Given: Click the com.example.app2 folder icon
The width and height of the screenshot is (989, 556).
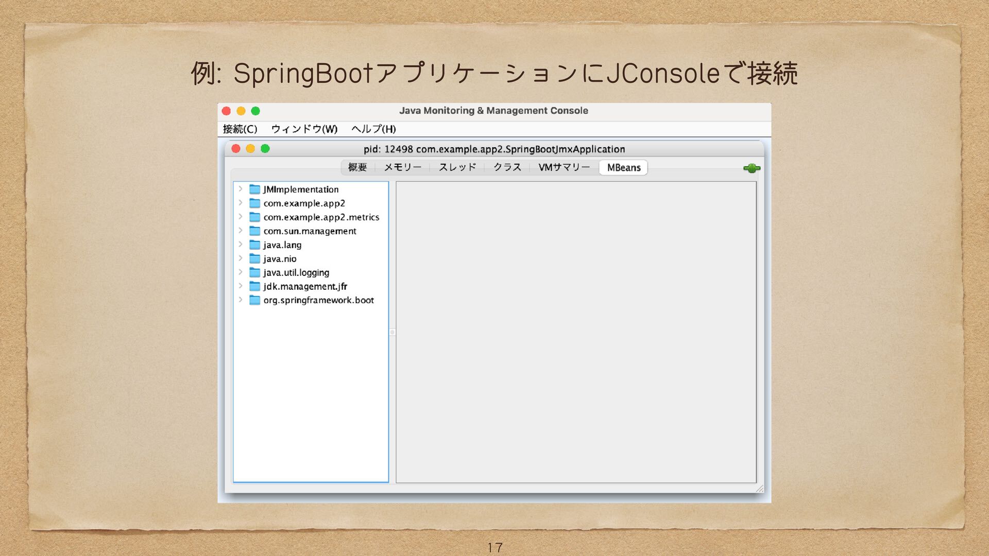Looking at the screenshot, I should point(254,203).
